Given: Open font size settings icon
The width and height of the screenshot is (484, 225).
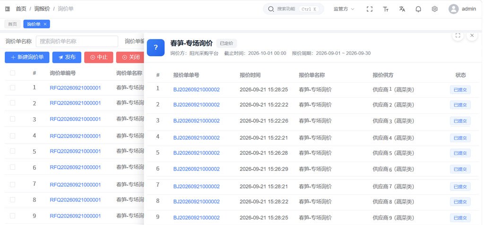Looking at the screenshot, I should point(386,9).
